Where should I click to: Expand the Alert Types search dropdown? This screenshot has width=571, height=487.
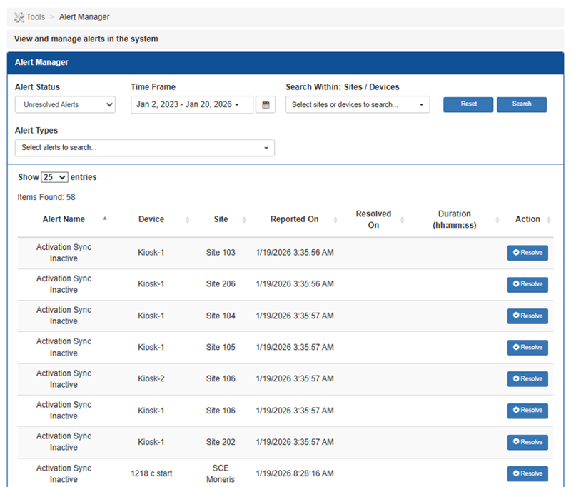145,148
